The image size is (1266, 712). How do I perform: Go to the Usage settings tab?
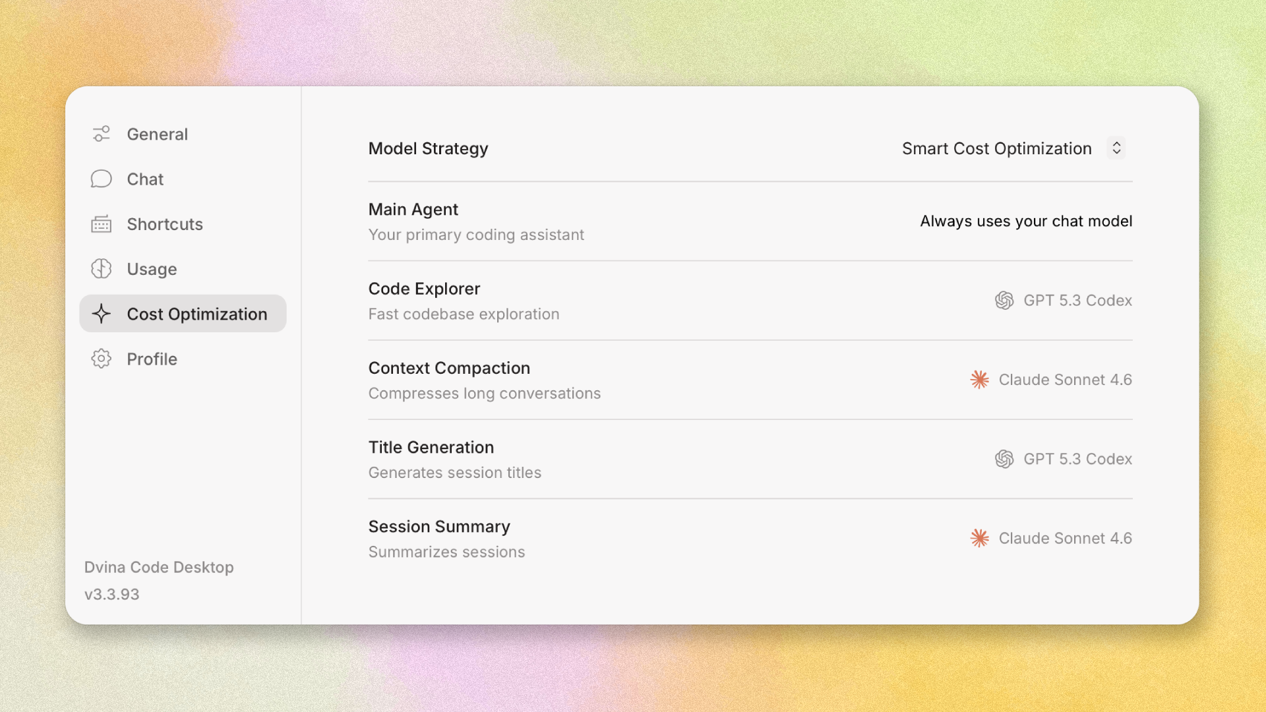pyautogui.click(x=152, y=269)
